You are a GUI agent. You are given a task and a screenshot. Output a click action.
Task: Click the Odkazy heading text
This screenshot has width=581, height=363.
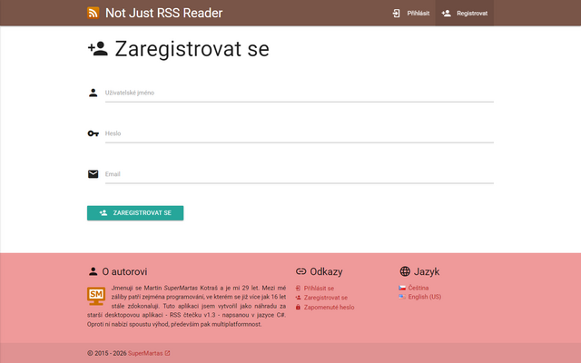tap(326, 271)
